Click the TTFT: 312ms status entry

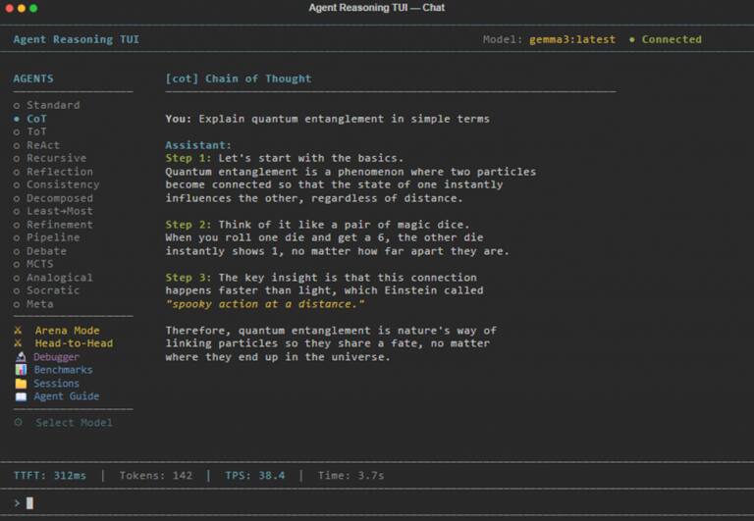[50, 475]
